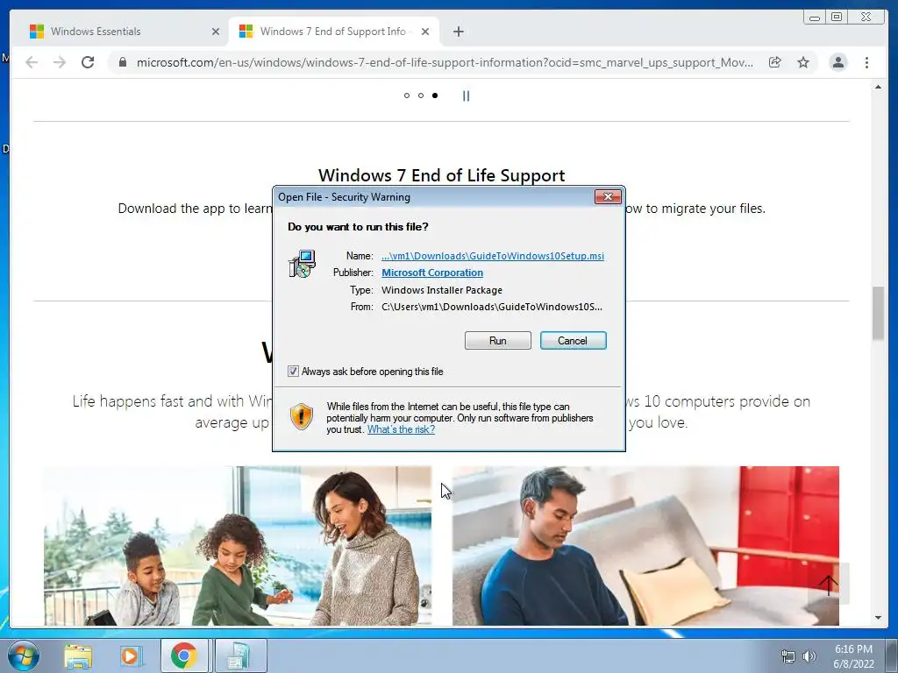Click the scrollbar up arrow
This screenshot has width=898, height=673.
878,87
